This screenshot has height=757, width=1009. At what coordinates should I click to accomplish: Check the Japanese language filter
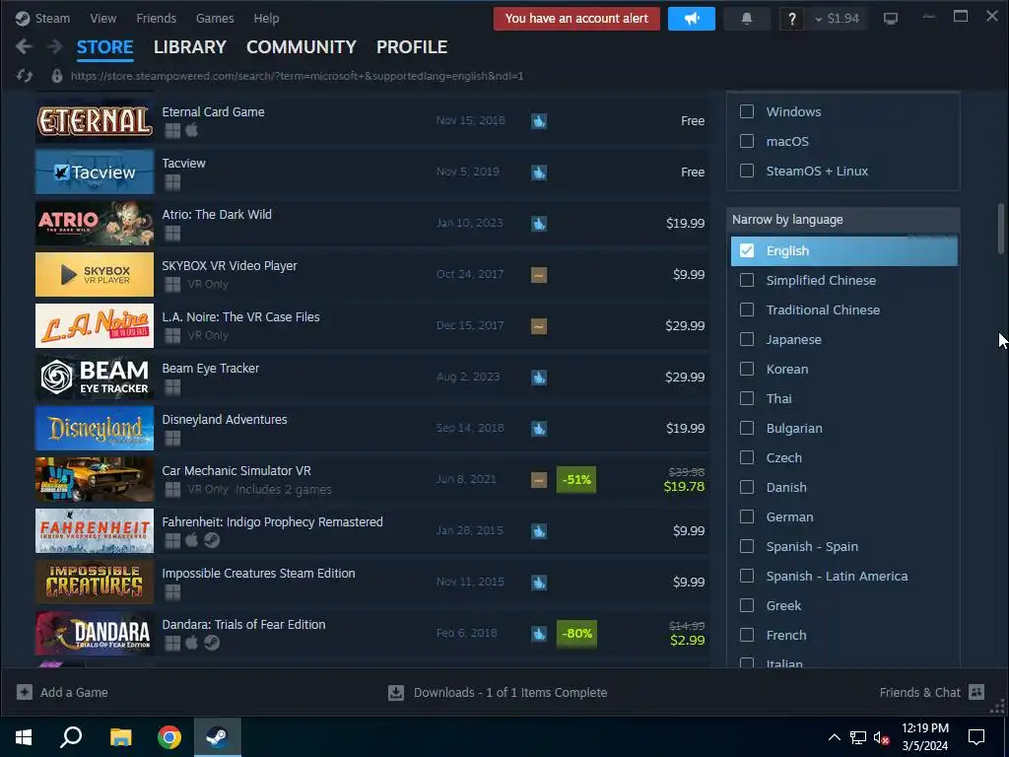point(747,339)
